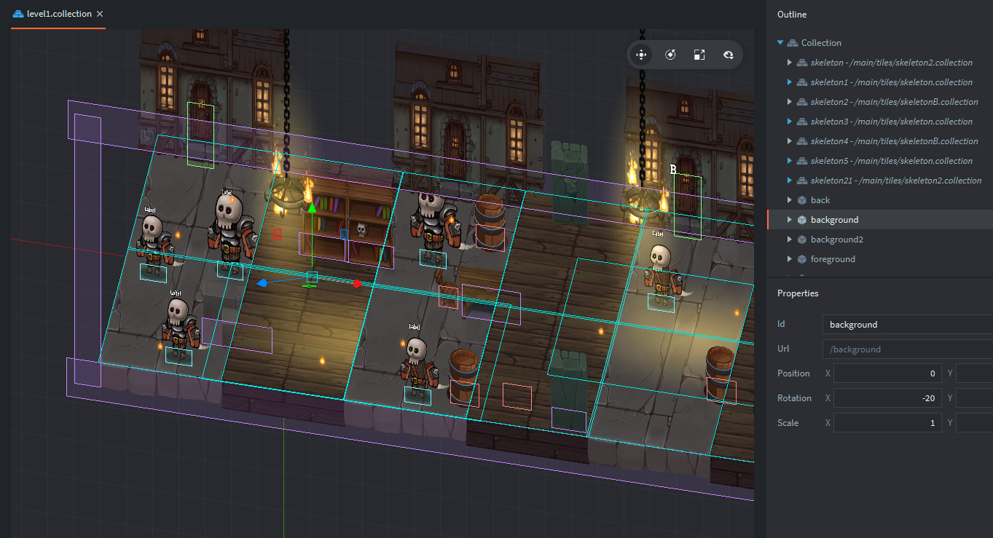Click the back game object cube icon
The image size is (993, 538).
click(802, 200)
